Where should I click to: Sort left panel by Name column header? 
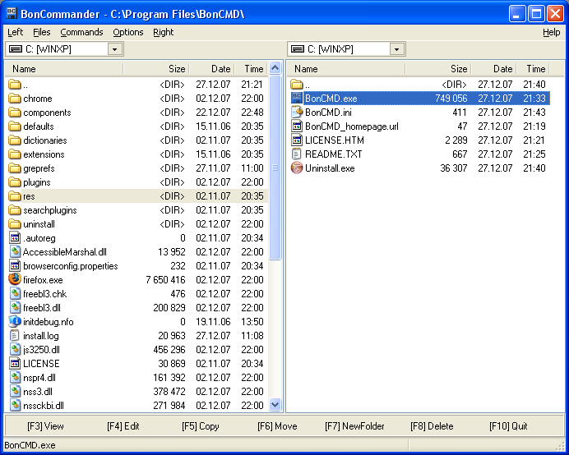pos(64,68)
